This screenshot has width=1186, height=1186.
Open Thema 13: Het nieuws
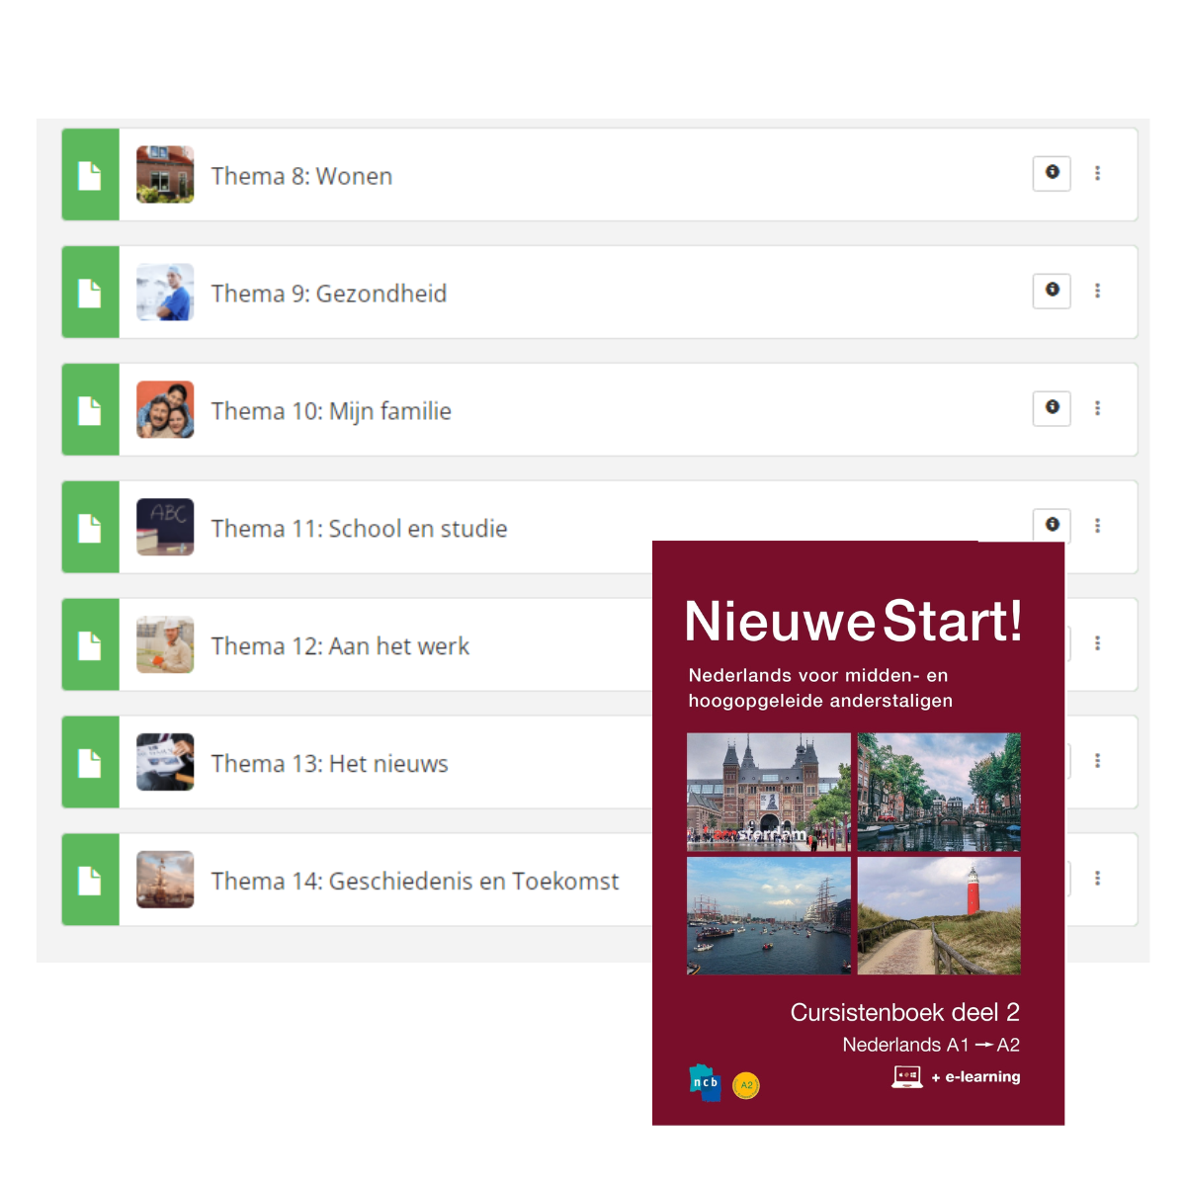coord(329,764)
